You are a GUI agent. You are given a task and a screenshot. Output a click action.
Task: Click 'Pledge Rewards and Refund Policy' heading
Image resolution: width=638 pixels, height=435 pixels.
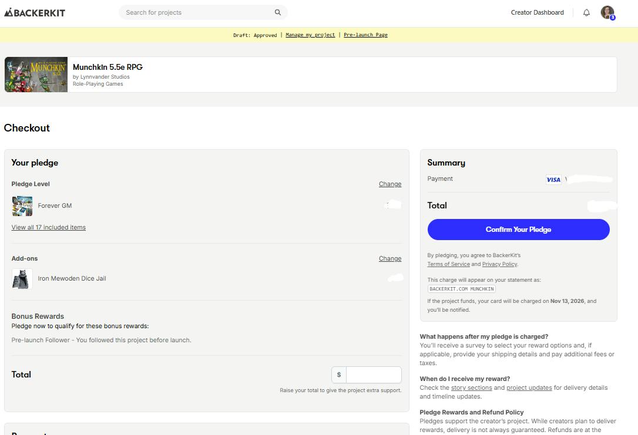coord(472,412)
